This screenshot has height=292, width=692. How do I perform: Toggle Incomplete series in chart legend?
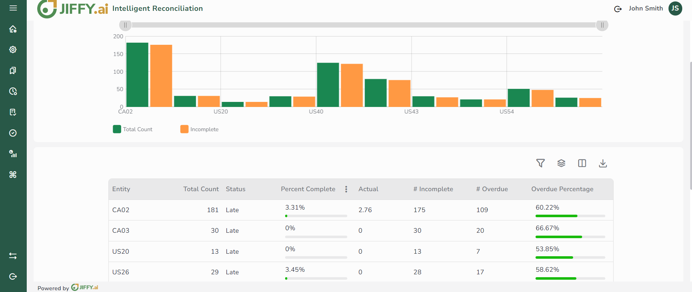[x=199, y=129]
